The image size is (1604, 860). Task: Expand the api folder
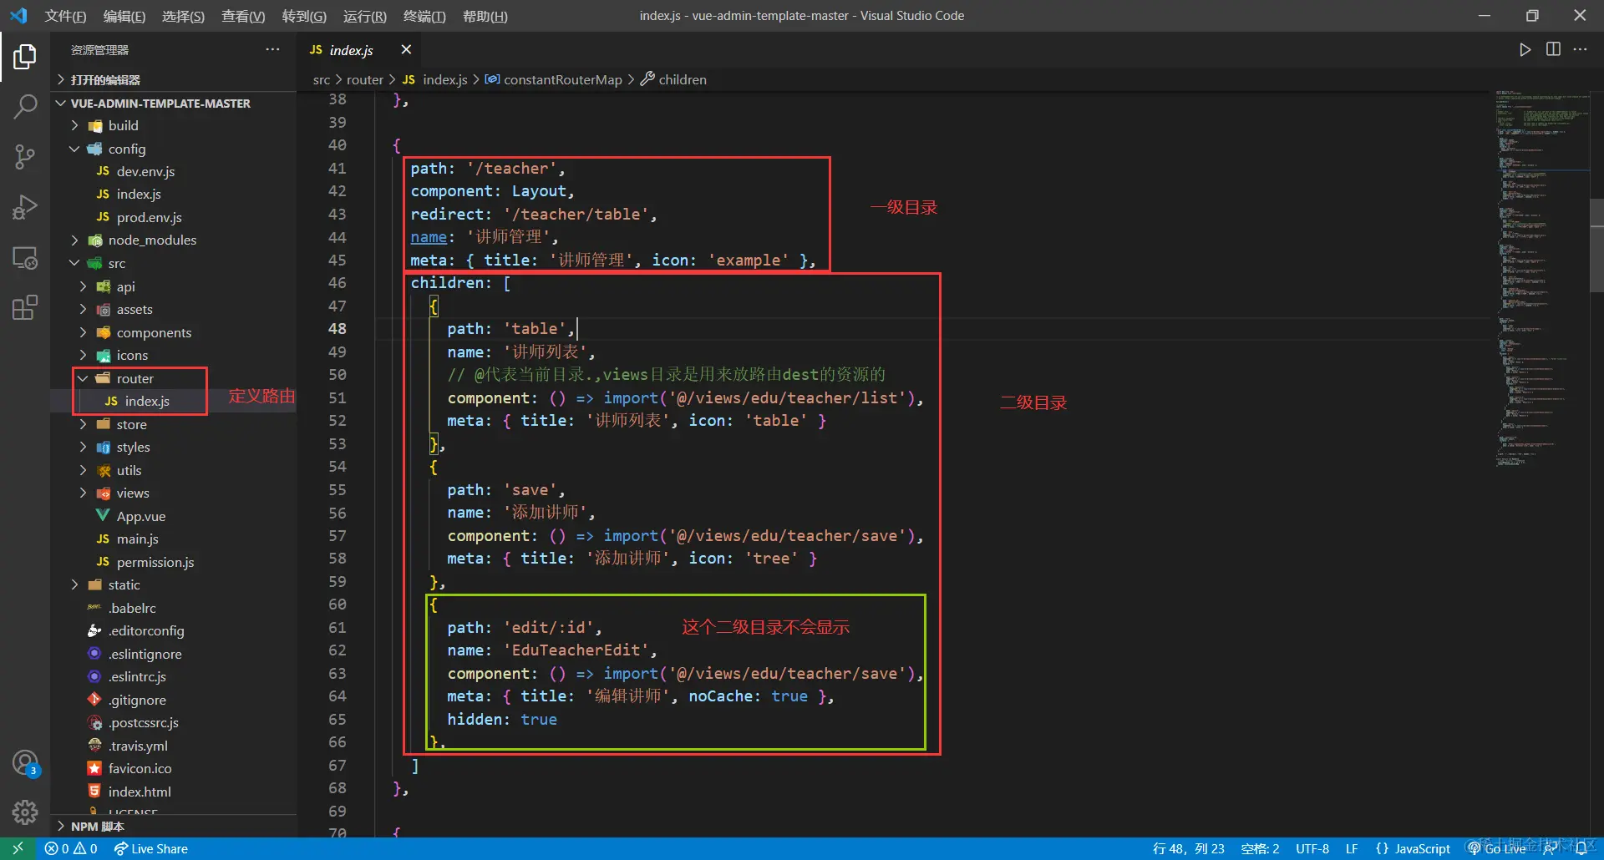pyautogui.click(x=173, y=286)
